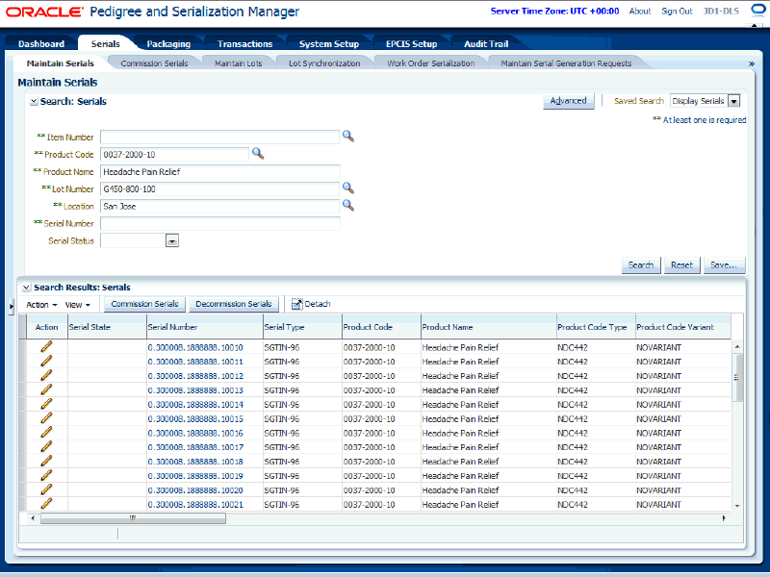Open Lot Number search lookup icon

pos(348,188)
